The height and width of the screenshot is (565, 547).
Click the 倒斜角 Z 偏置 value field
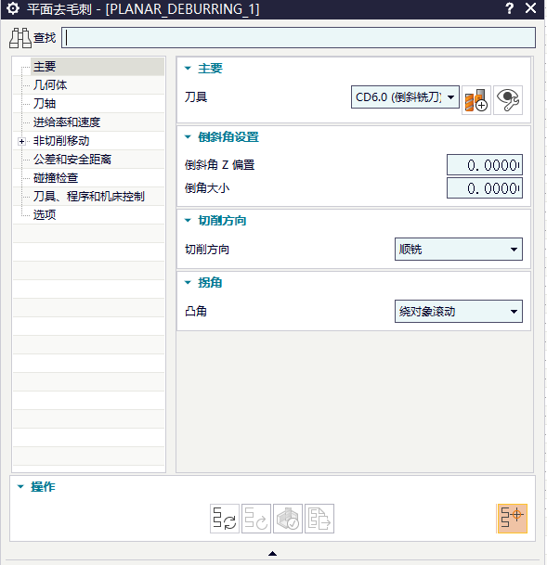coord(484,165)
